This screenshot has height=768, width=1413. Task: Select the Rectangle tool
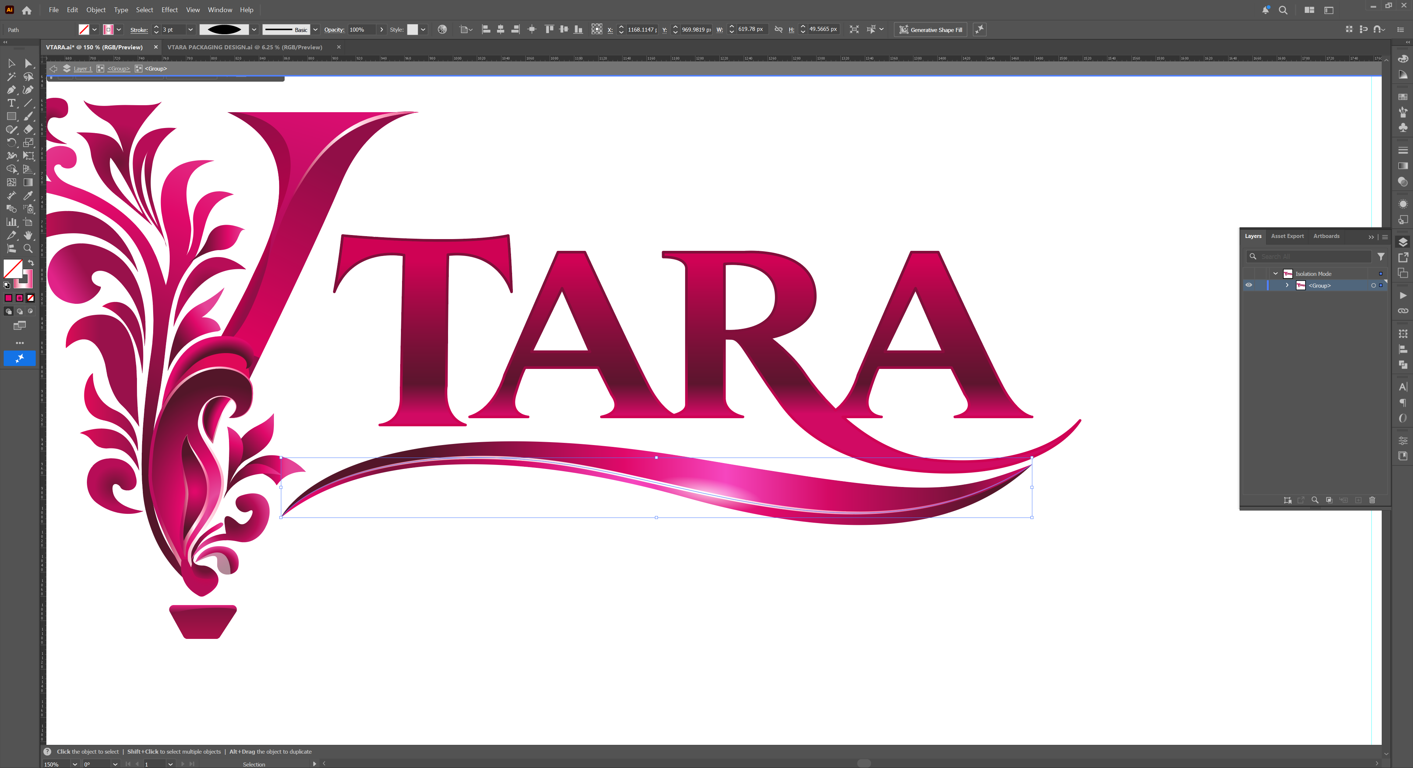pos(11,116)
